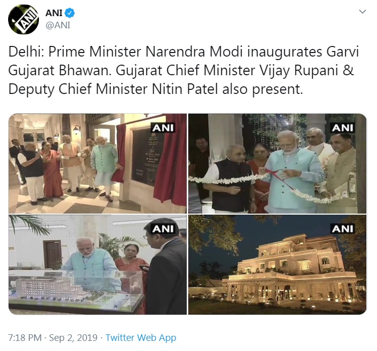Click the blue verified badge

coord(70,13)
